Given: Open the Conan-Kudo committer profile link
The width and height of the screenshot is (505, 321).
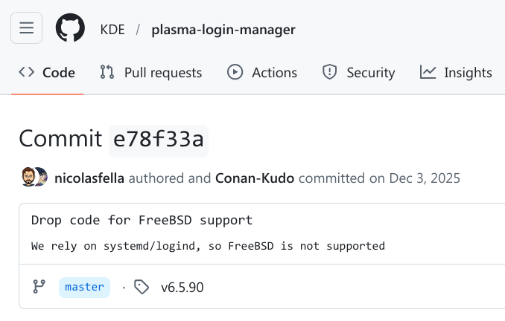Looking at the screenshot, I should coord(254,178).
